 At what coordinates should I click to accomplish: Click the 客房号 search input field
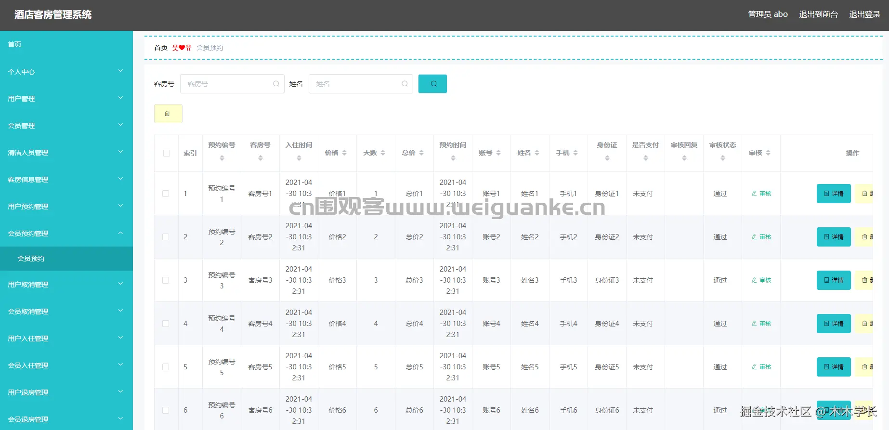[x=232, y=84]
